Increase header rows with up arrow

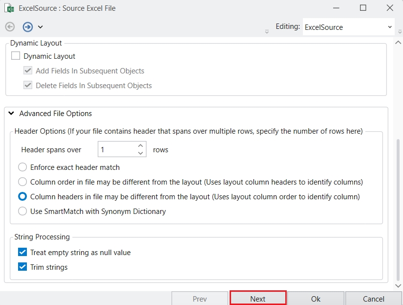[x=141, y=146]
